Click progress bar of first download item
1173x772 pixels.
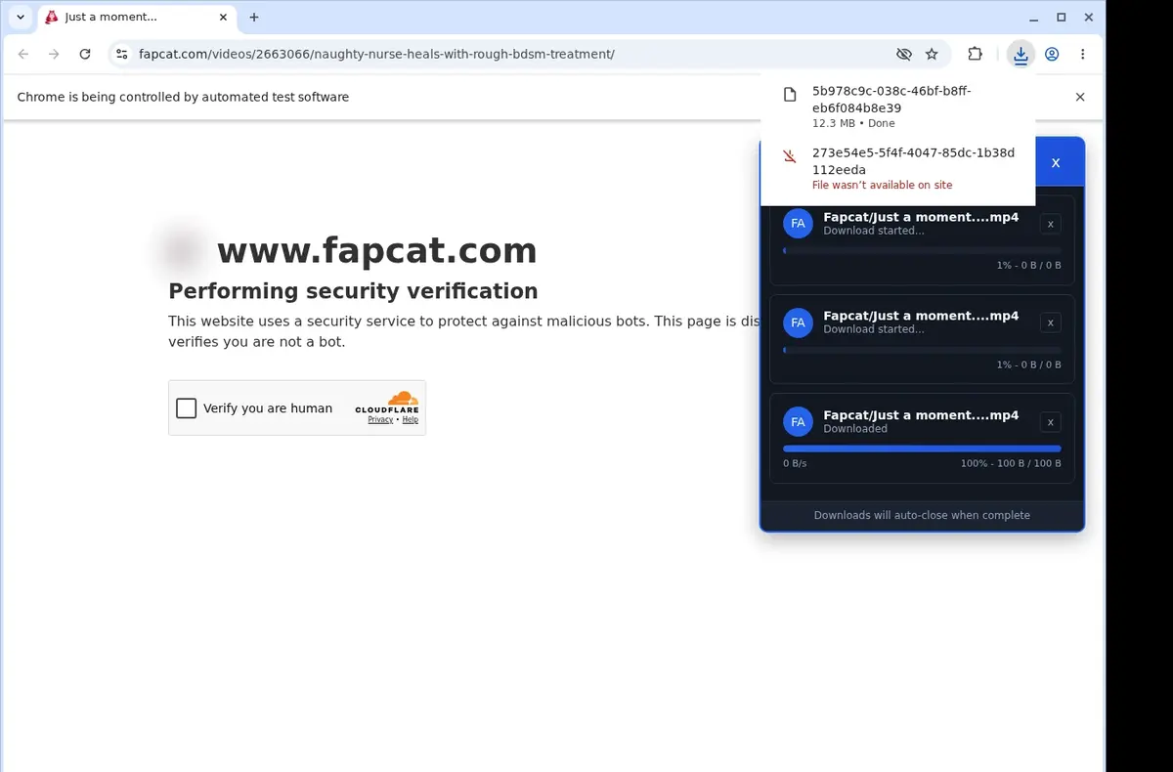point(922,251)
